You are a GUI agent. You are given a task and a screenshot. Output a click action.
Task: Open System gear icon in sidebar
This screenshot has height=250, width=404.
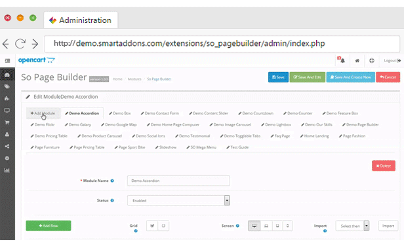pyautogui.click(x=7, y=158)
